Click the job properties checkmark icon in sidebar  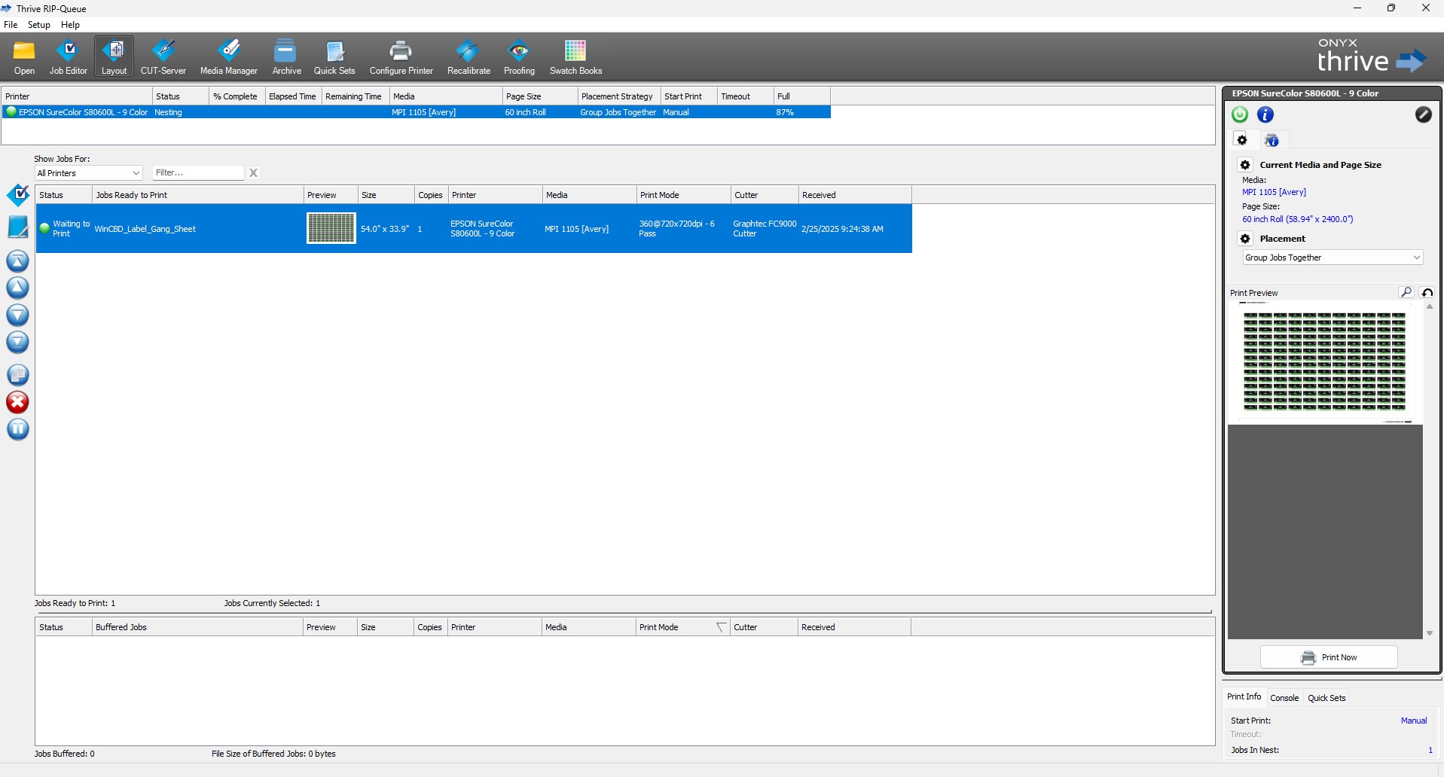18,196
